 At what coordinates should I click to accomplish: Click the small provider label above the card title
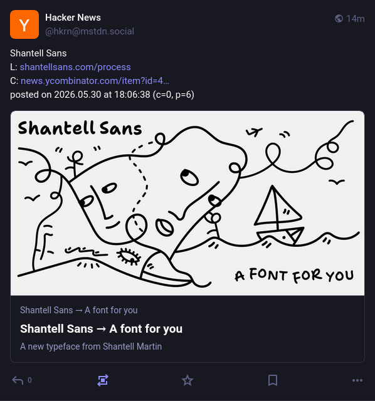(79, 310)
